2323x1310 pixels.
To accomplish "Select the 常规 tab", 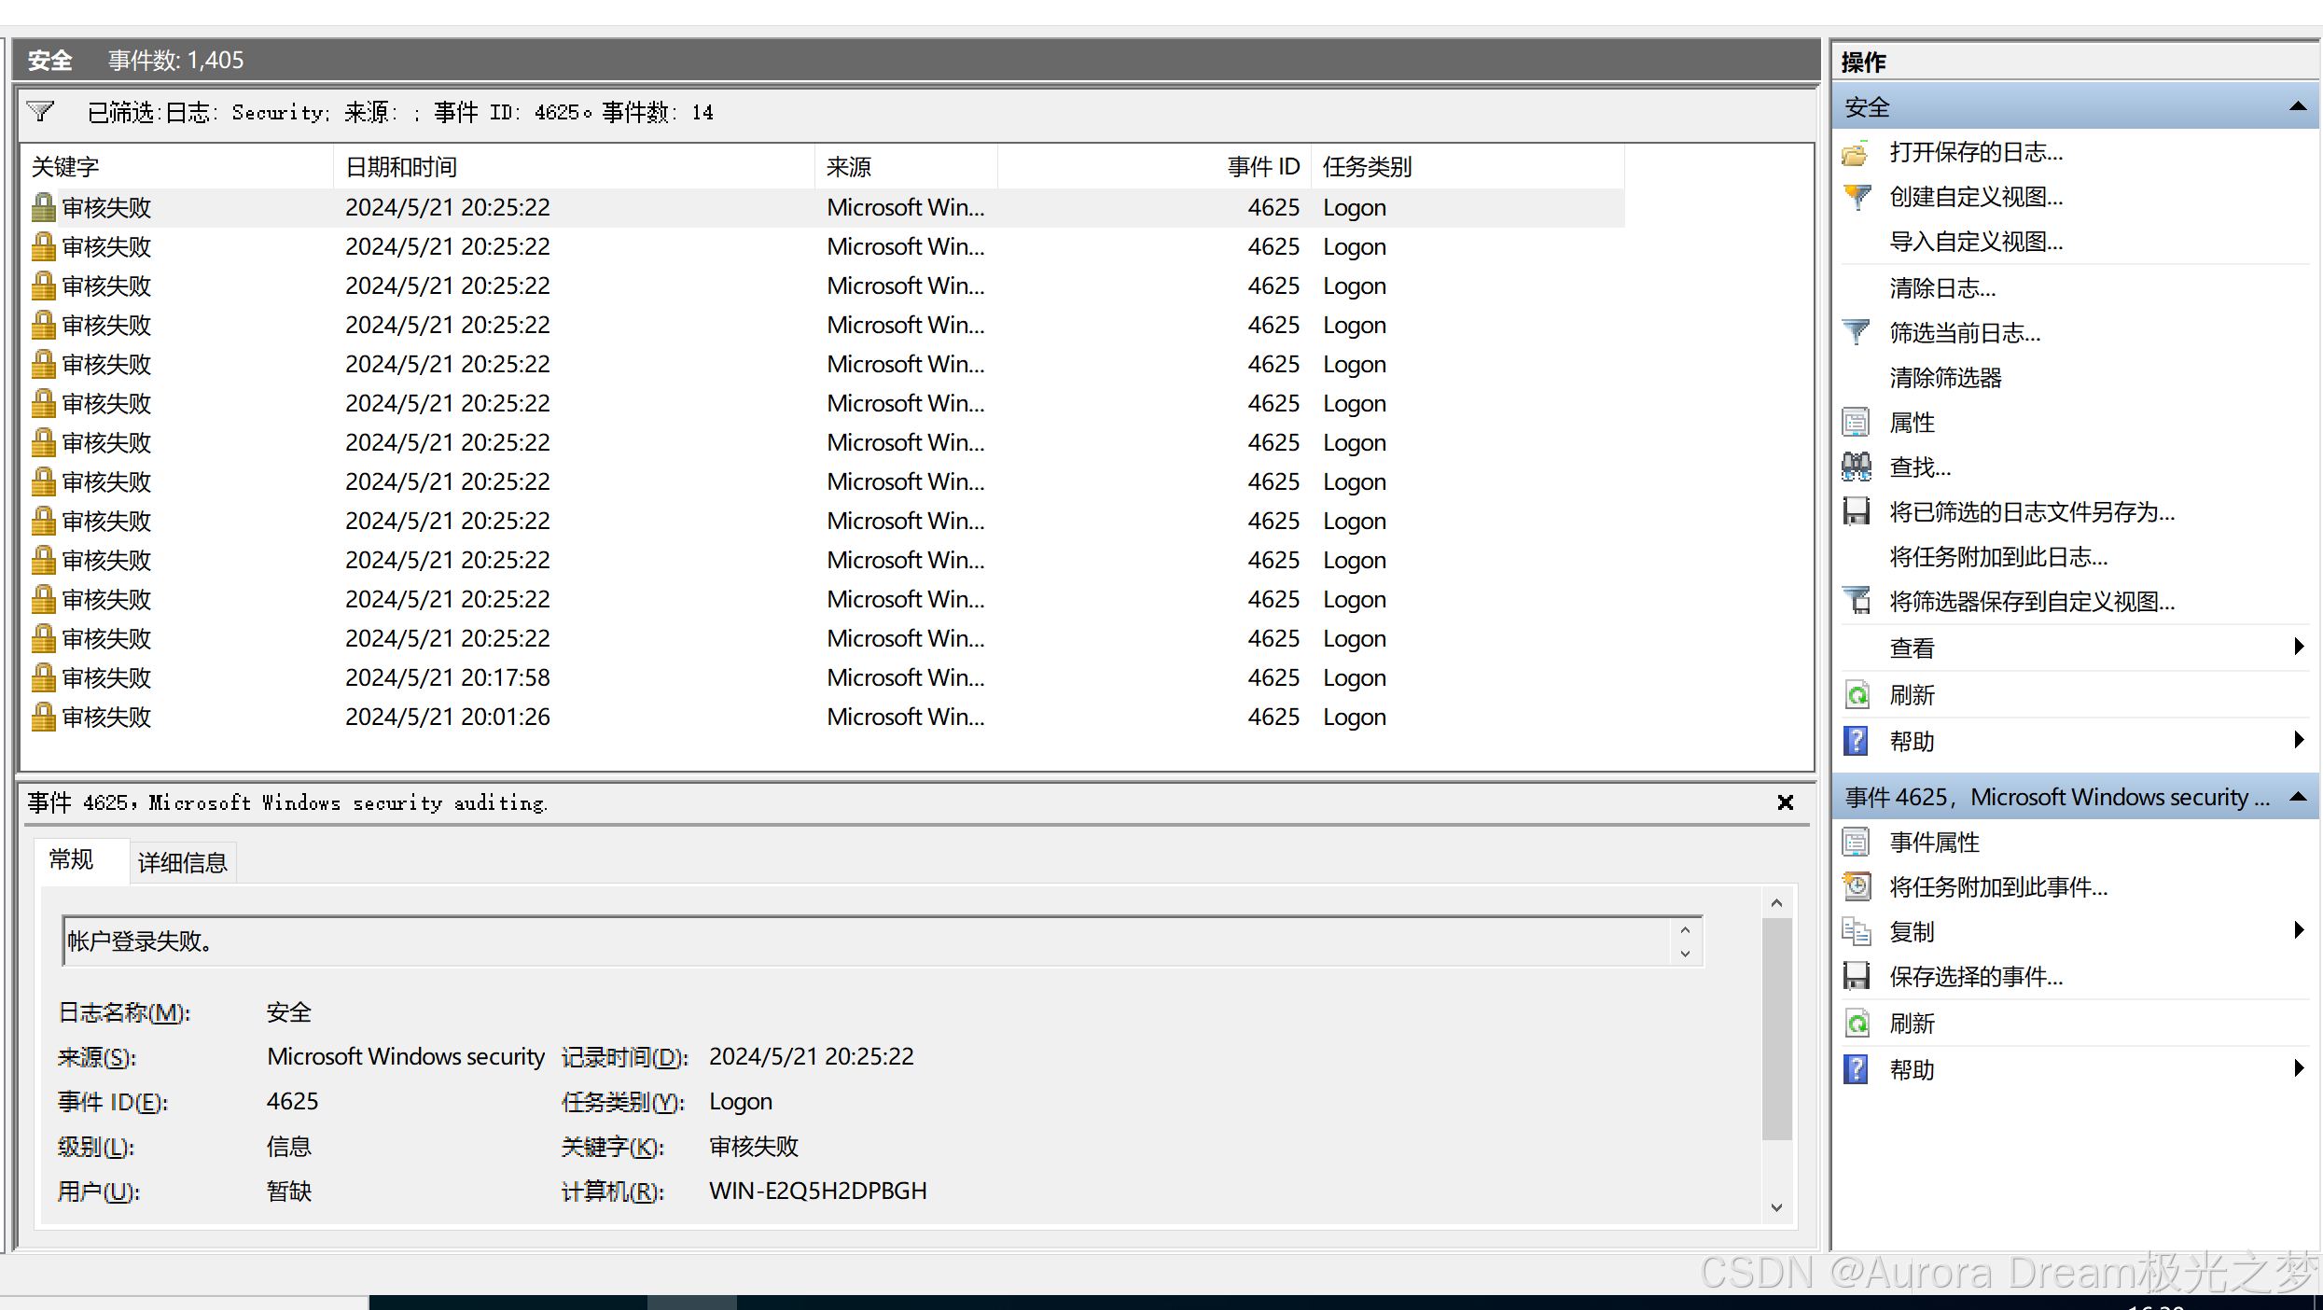I will click(x=71, y=859).
